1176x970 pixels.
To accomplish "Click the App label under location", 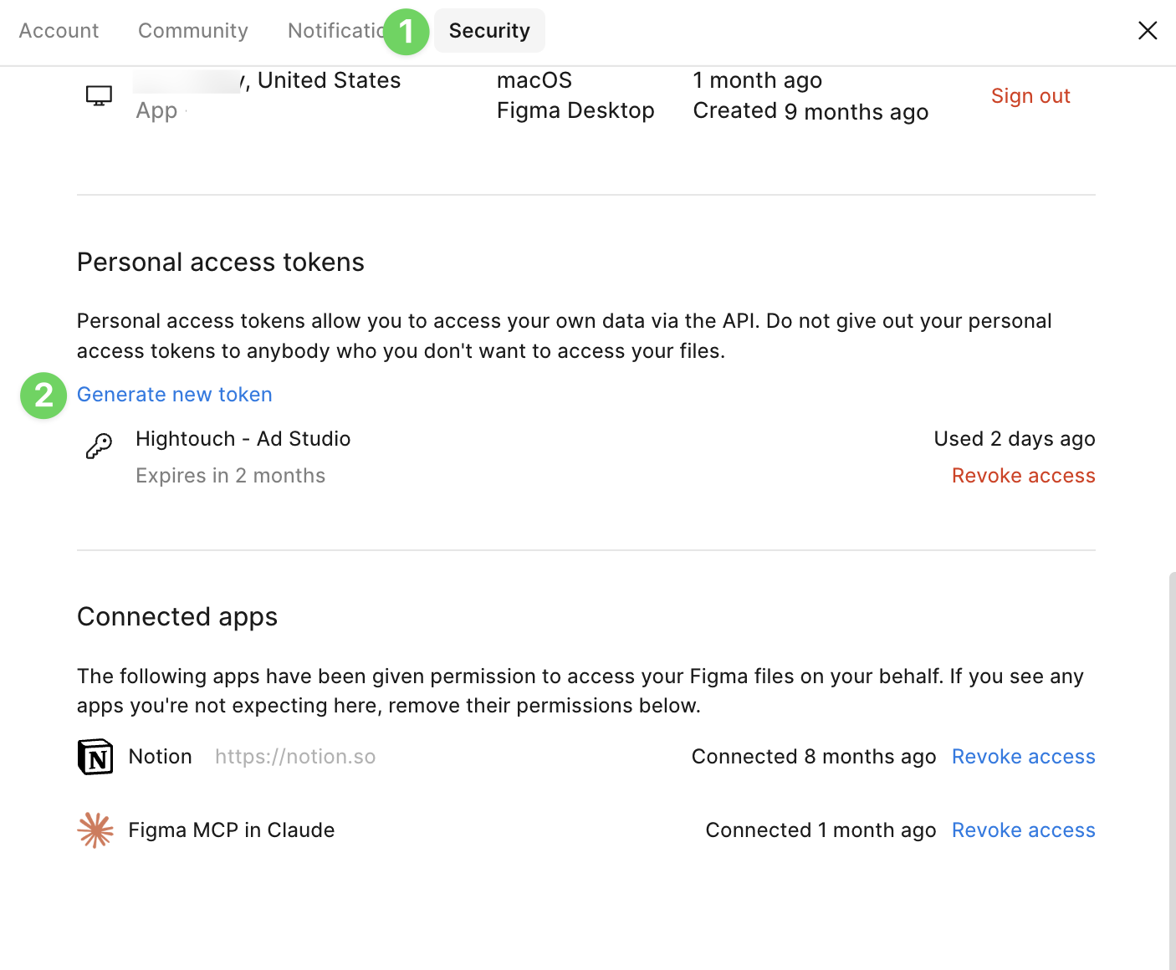I will coord(156,111).
